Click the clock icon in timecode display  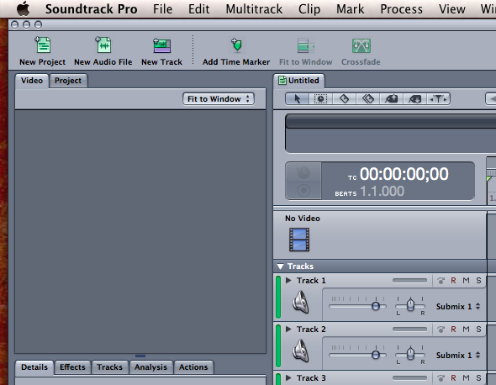(303, 172)
